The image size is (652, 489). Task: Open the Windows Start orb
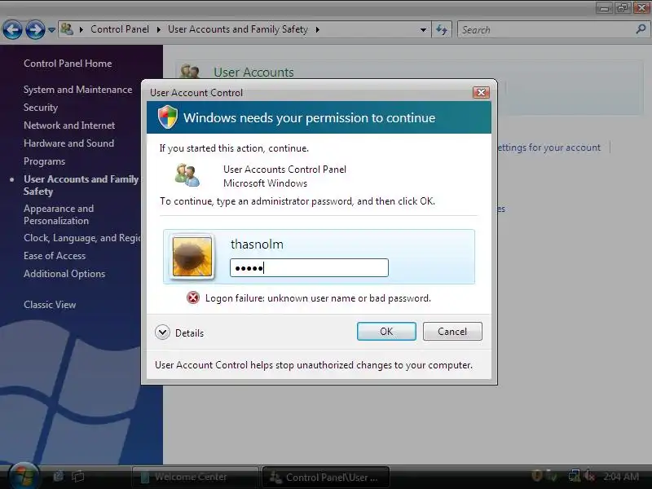pos(24,476)
